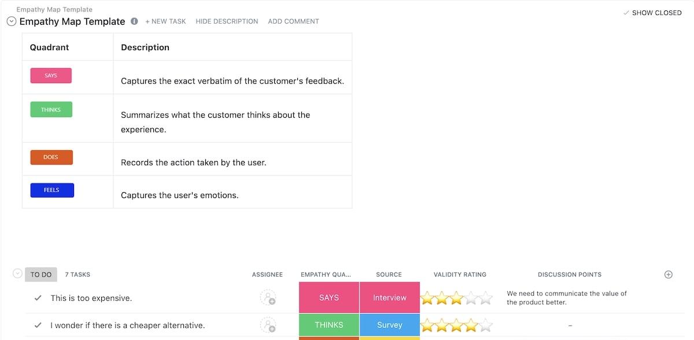This screenshot has width=694, height=340.
Task: Assign a user to 'cheaper alternative' task
Action: pos(268,325)
